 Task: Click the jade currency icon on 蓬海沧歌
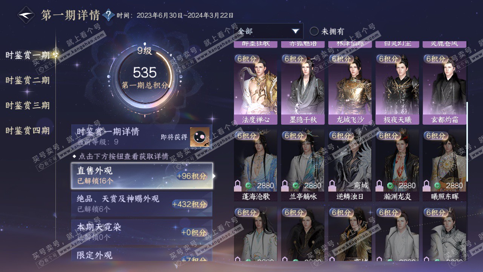[x=249, y=185]
